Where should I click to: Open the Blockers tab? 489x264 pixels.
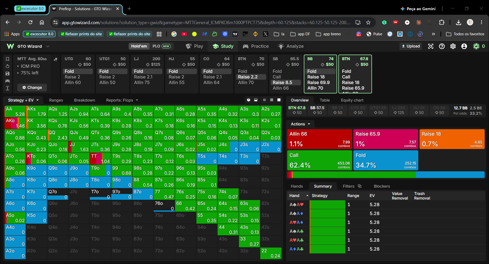[382, 186]
